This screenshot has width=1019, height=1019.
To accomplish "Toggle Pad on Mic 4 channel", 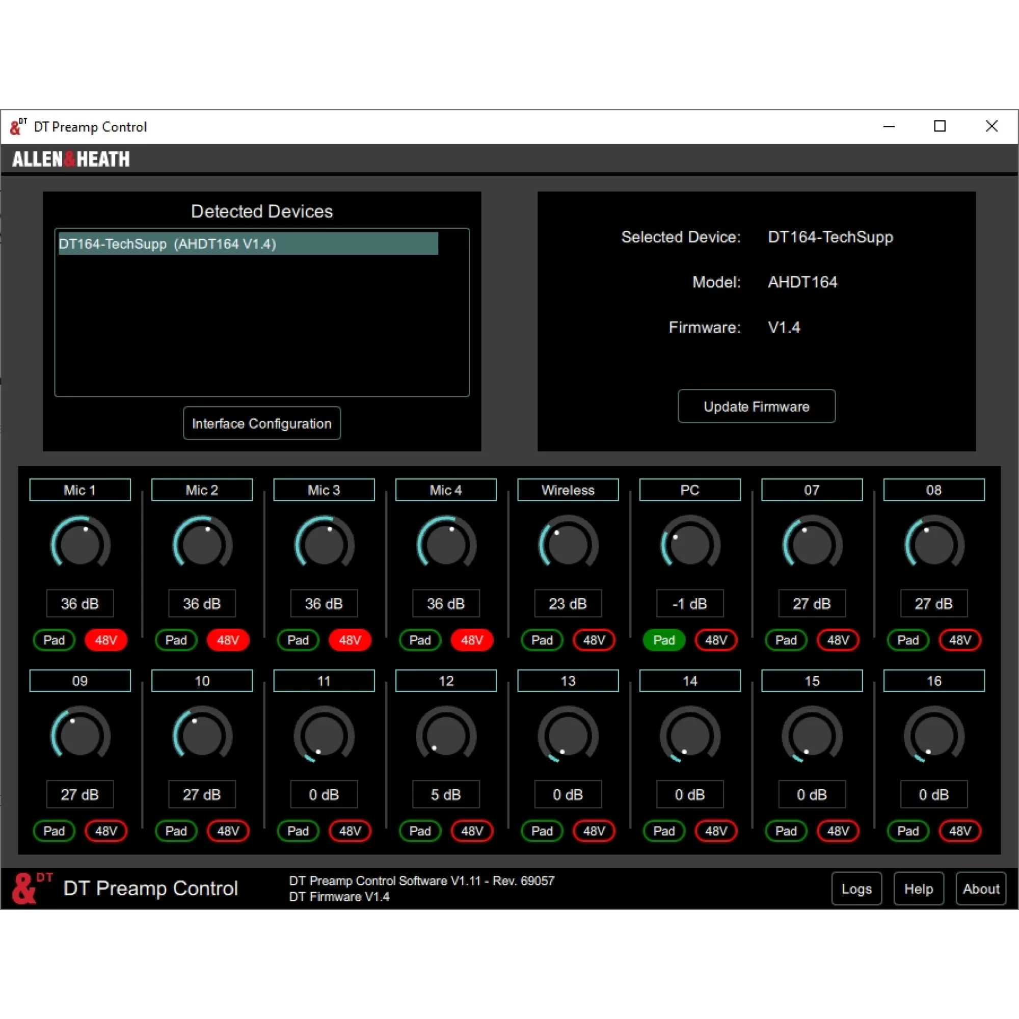I will pos(420,640).
